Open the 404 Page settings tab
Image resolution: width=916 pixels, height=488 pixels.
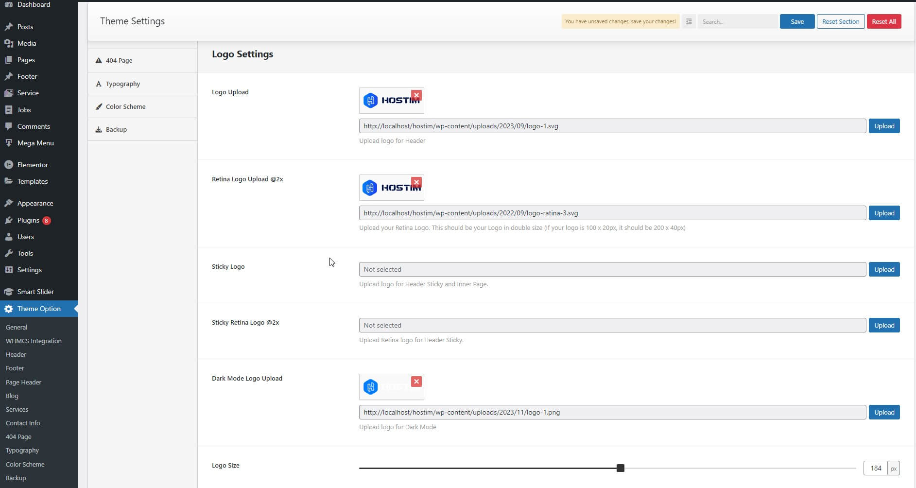[142, 61]
